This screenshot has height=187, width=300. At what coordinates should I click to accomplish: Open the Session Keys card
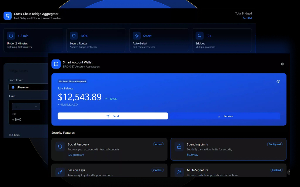tap(109, 170)
